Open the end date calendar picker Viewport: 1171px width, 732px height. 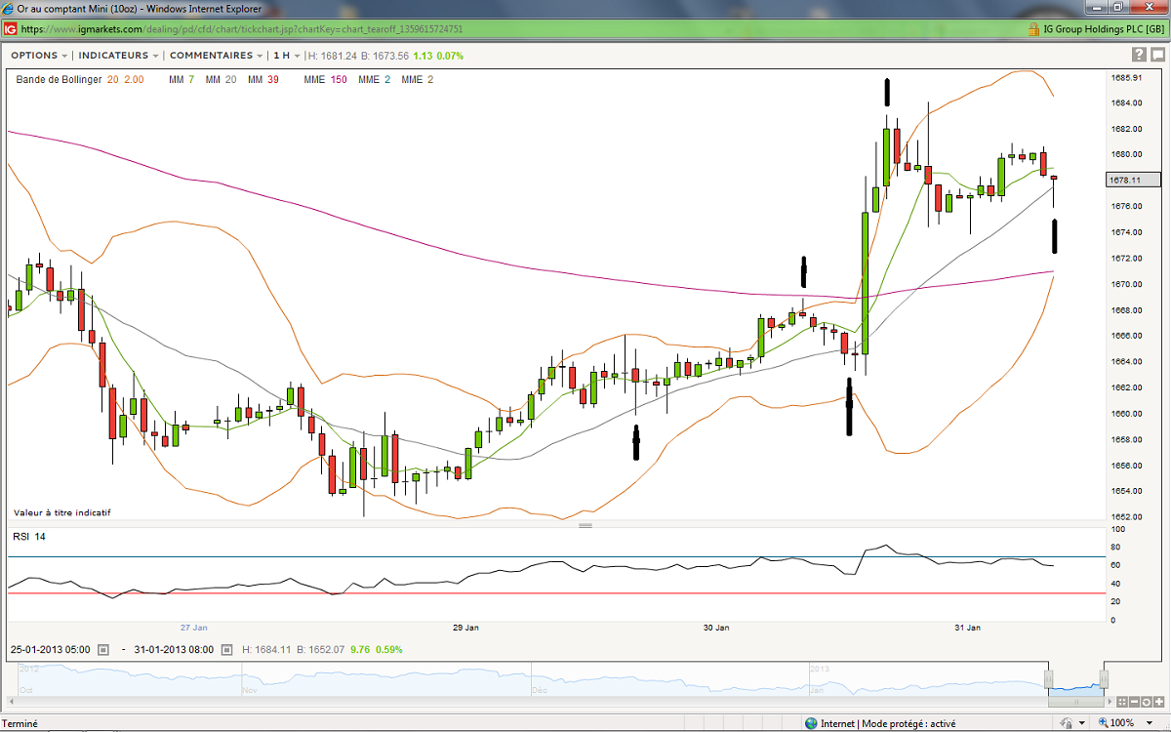coord(226,649)
